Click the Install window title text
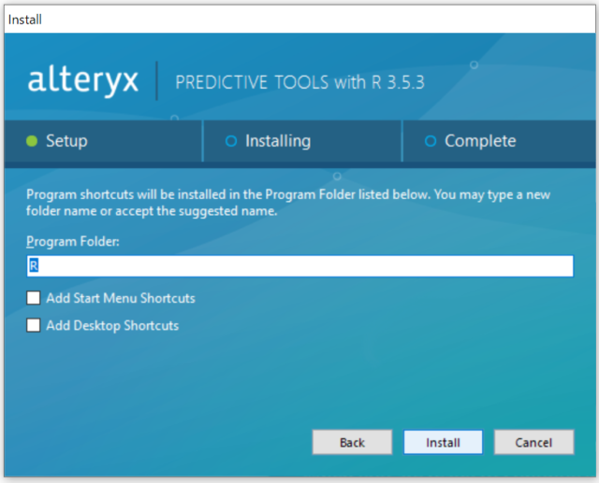This screenshot has width=599, height=483. [25, 20]
